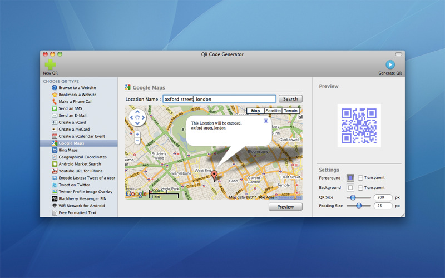Pan the map right with arrow

click(x=143, y=117)
